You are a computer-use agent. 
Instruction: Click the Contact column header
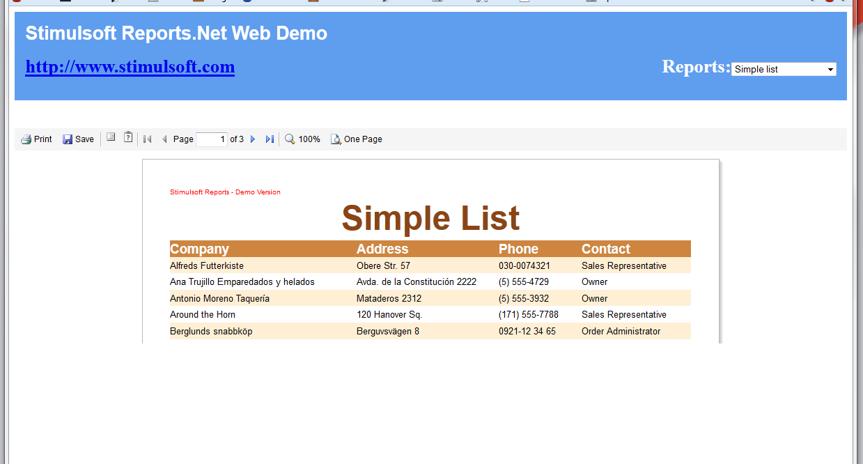point(606,249)
